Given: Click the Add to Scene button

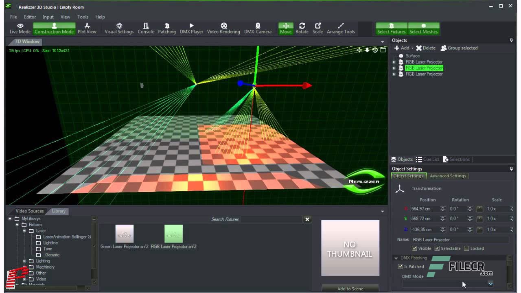Looking at the screenshot, I should click(x=350, y=289).
